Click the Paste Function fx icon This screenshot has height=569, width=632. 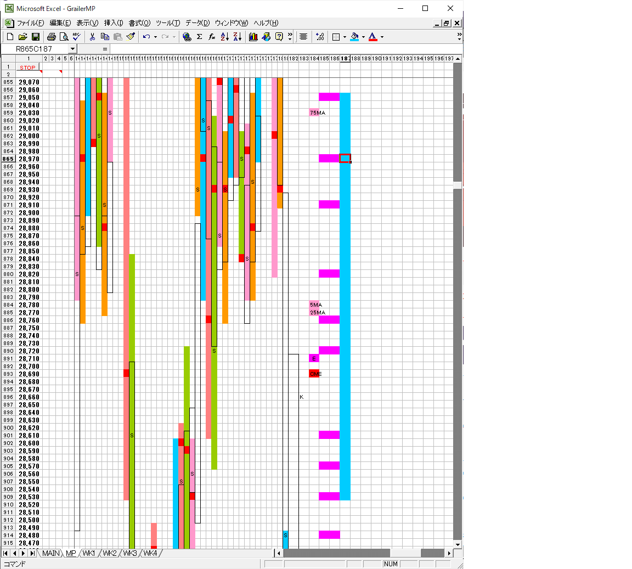[212, 37]
